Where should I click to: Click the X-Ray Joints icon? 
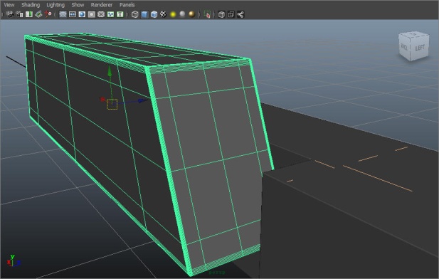click(240, 14)
